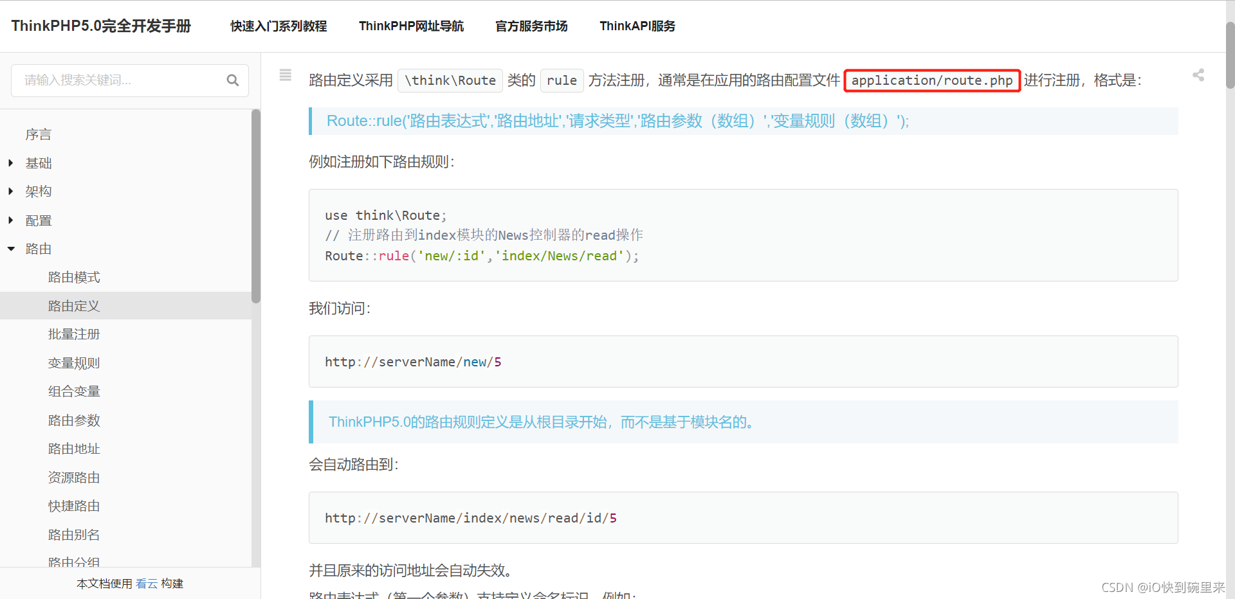This screenshot has height=599, width=1235.
Task: Click the search magnifier icon
Action: 233,80
